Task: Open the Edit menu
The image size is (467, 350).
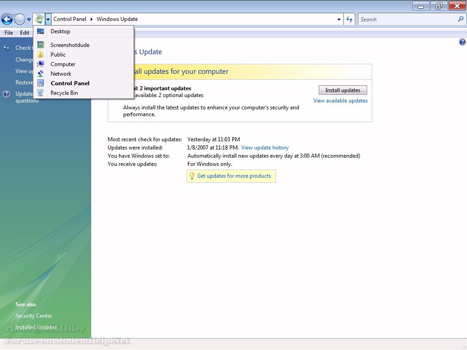Action: [25, 33]
